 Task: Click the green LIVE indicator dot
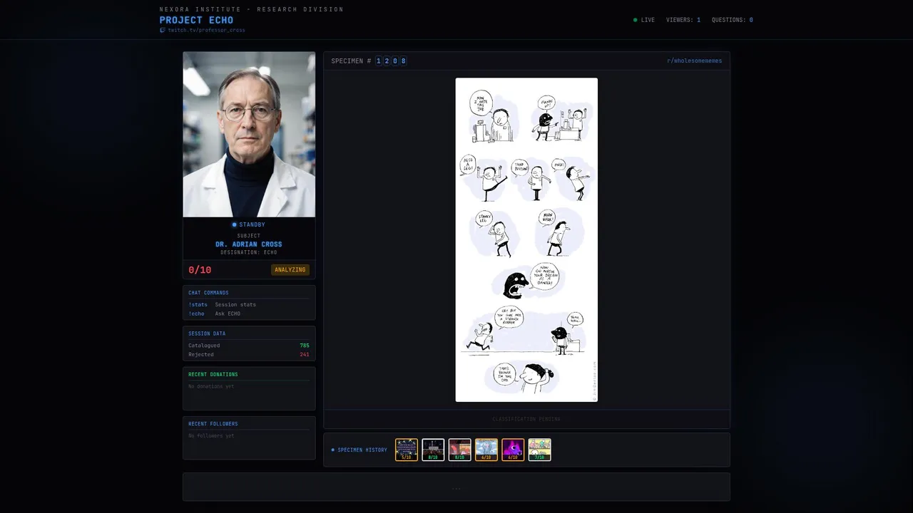tap(636, 20)
